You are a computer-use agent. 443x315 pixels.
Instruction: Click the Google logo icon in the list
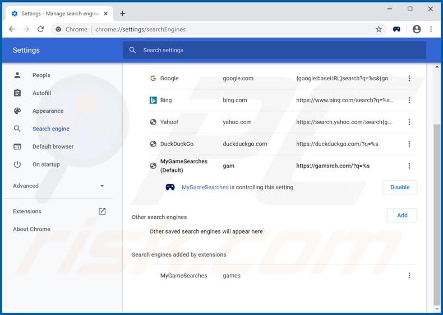[153, 79]
